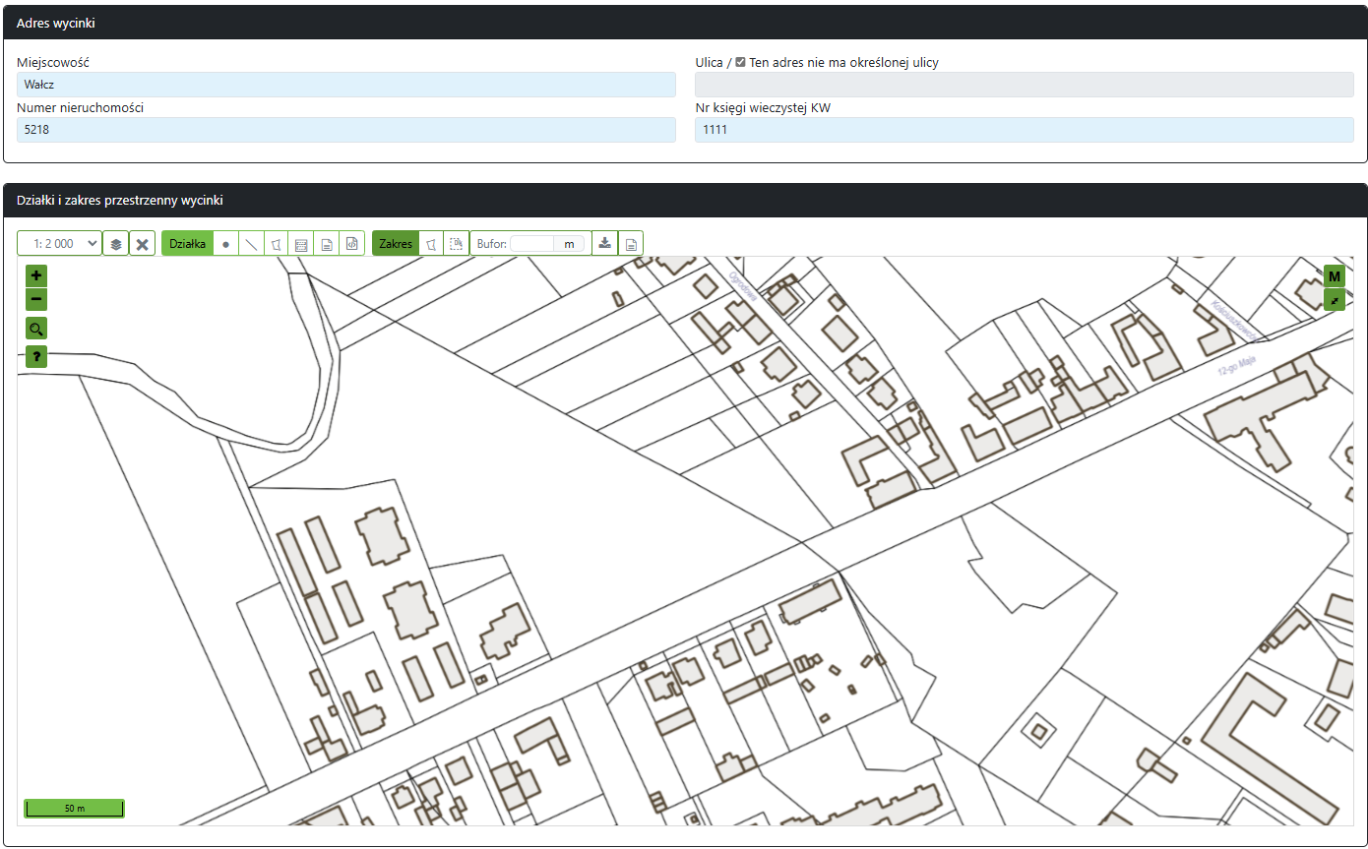
Task: Select parcel by polygon tool in Działka group
Action: point(277,244)
